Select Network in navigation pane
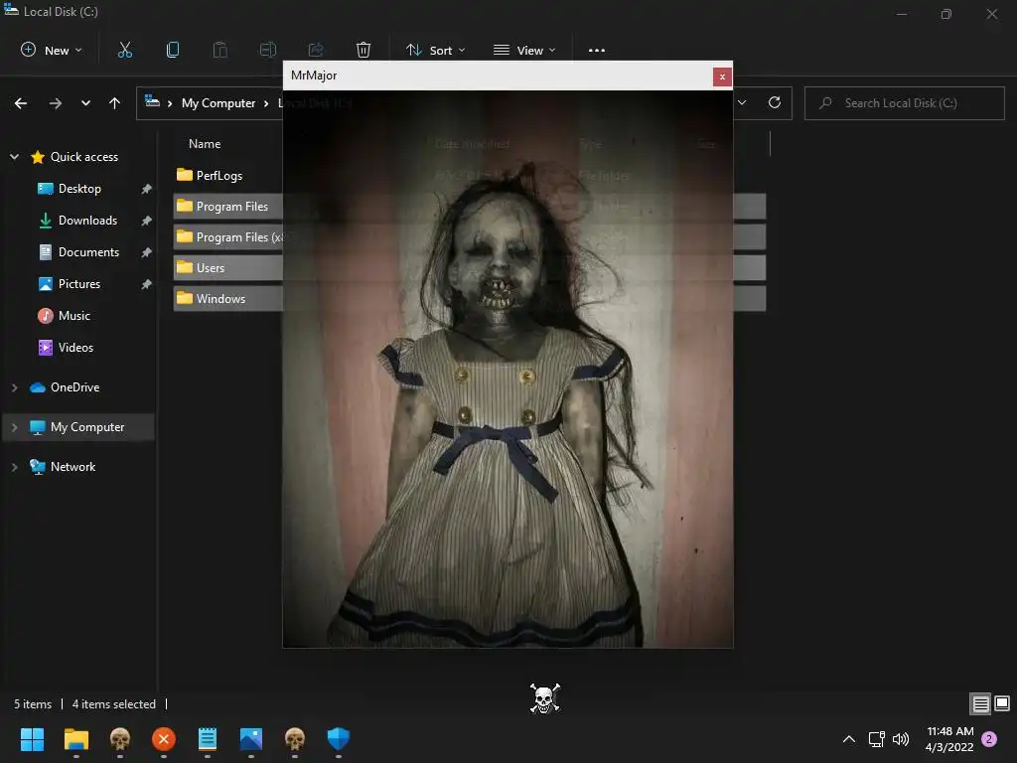This screenshot has width=1017, height=763. (73, 467)
